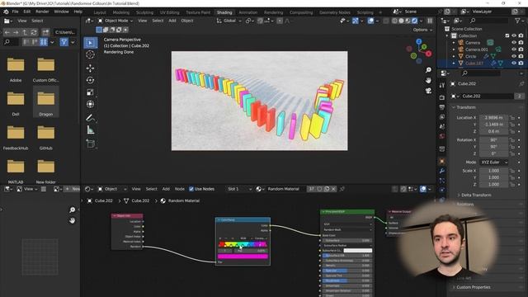
Task: Switch to Modeling workspace tab
Action: (x=121, y=12)
